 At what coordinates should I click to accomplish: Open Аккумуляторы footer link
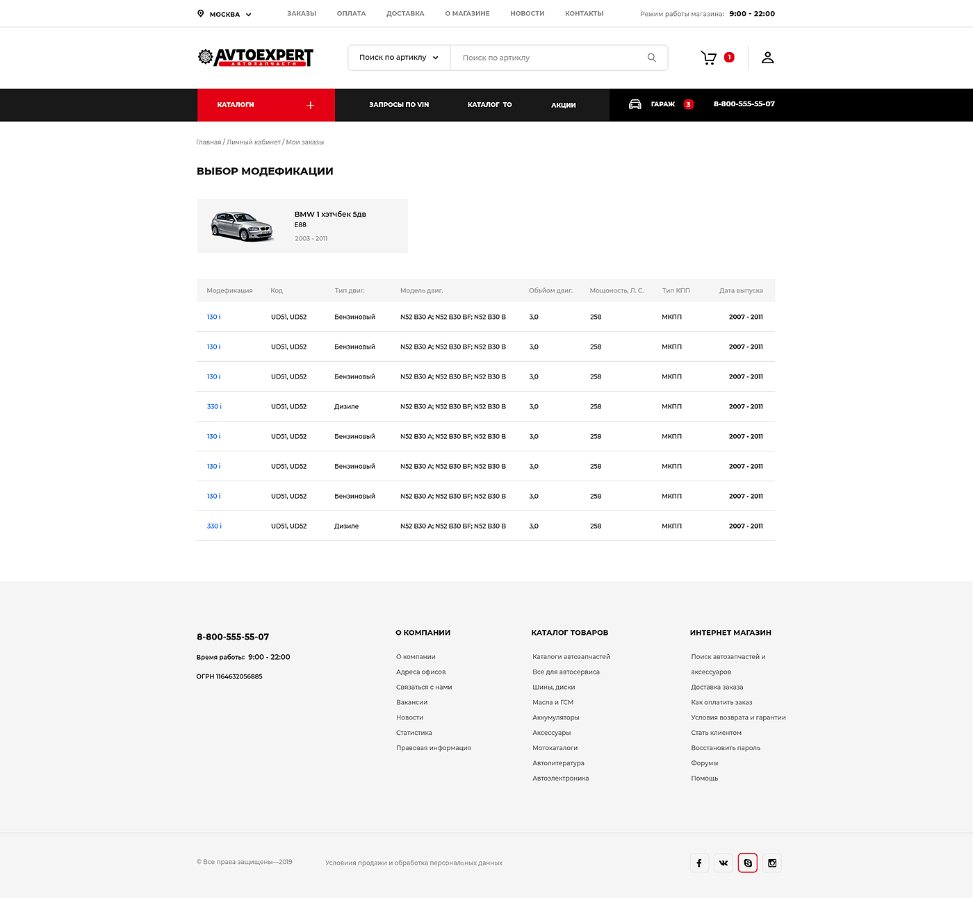[x=556, y=718]
